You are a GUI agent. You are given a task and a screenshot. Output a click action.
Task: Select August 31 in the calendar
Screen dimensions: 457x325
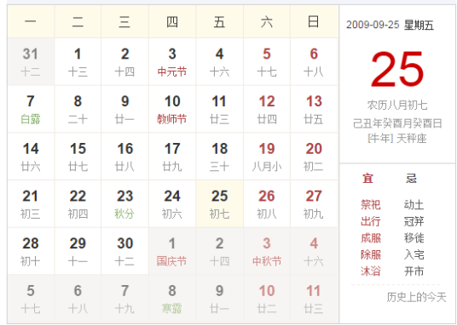(x=31, y=62)
